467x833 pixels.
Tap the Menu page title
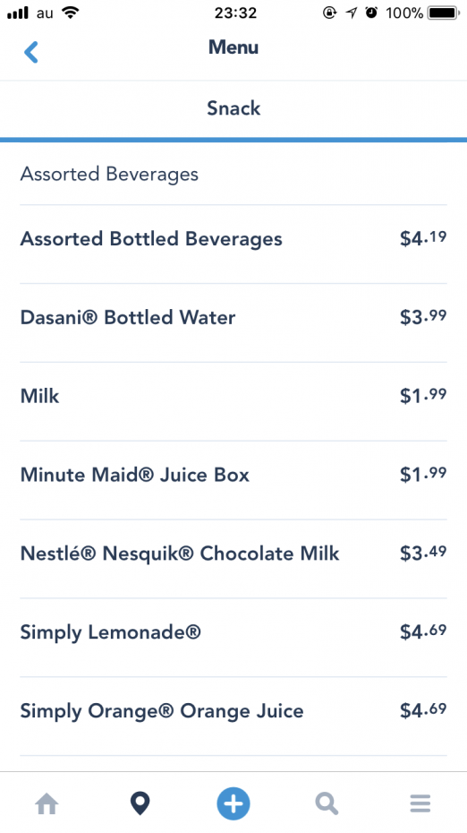coord(233,47)
